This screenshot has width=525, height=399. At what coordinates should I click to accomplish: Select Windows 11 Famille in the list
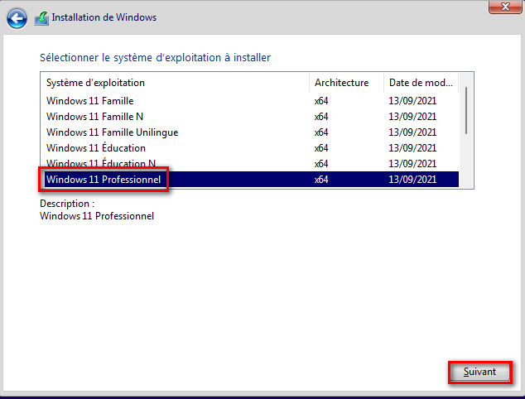pos(89,101)
